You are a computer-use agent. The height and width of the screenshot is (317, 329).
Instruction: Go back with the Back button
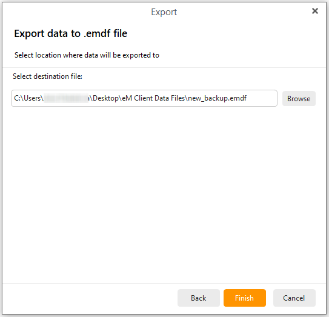(x=199, y=298)
